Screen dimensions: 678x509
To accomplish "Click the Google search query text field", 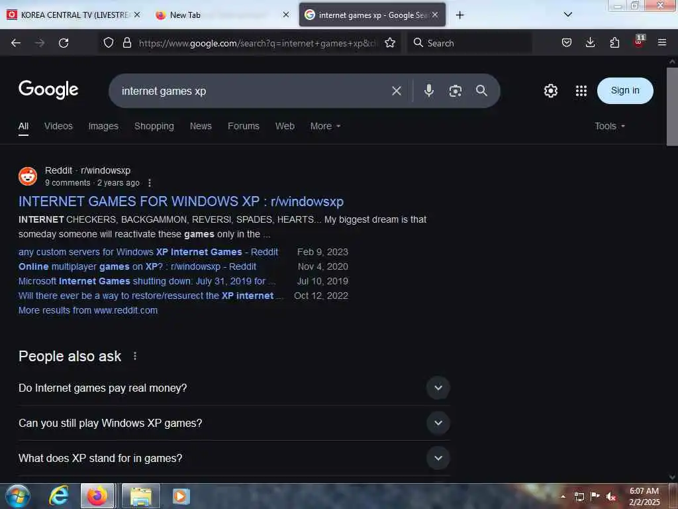I will 251,91.
